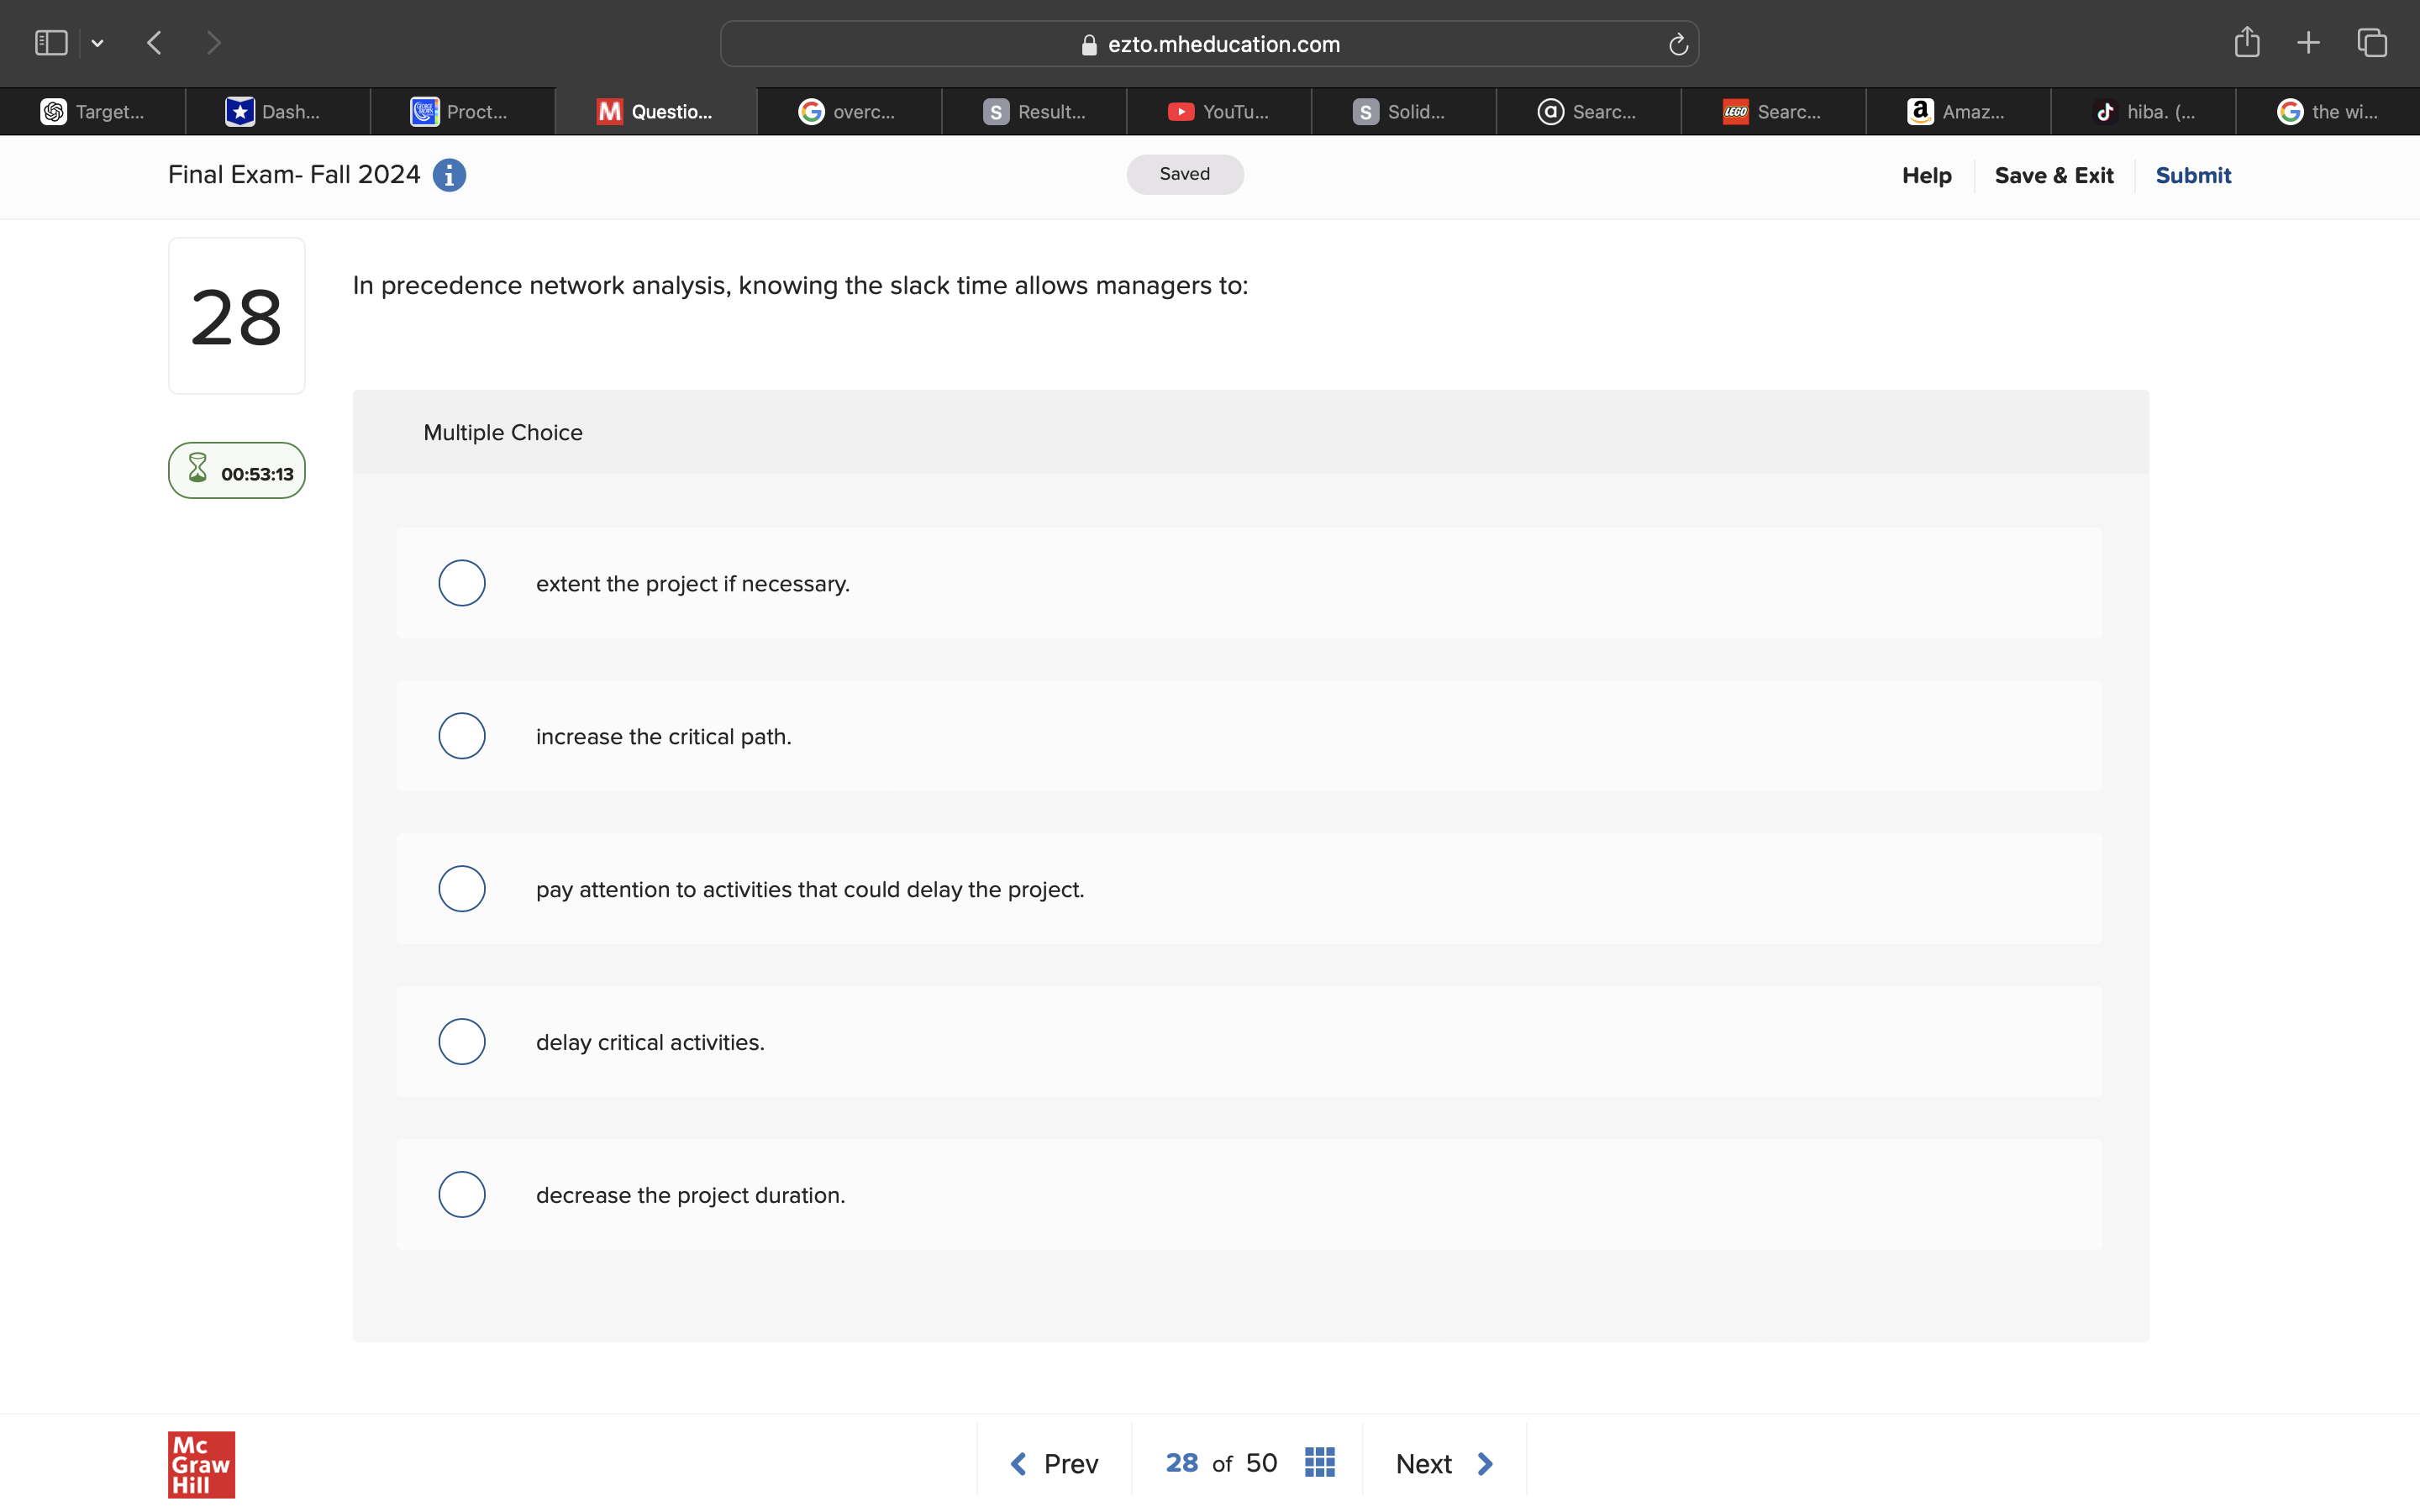Open the question grid navigator icon

click(1319, 1463)
